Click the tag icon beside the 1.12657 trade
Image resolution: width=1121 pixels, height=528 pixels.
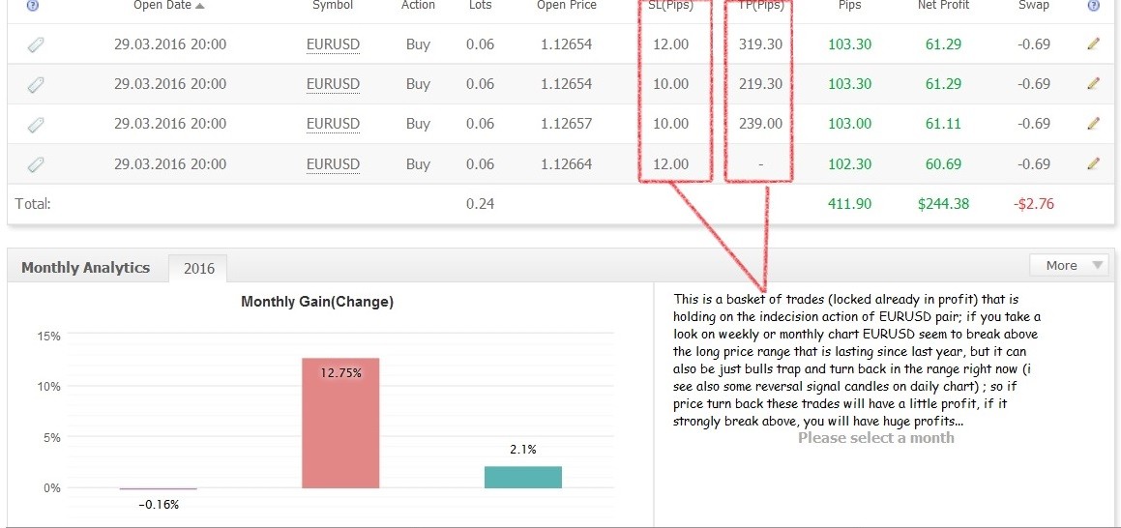(x=35, y=124)
